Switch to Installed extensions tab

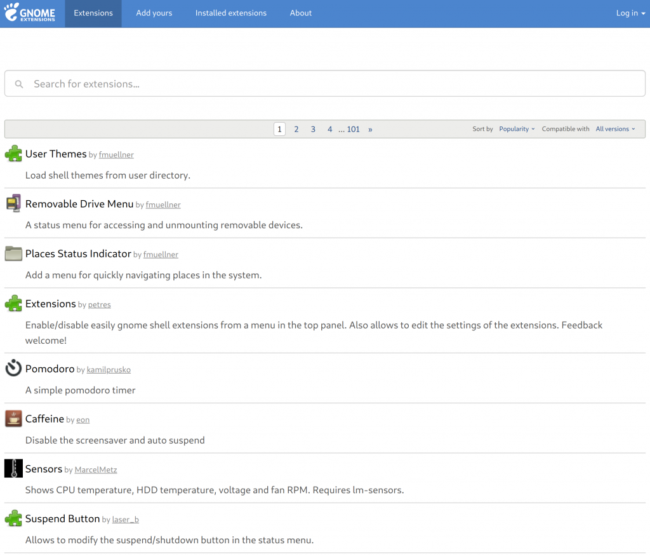pos(230,13)
